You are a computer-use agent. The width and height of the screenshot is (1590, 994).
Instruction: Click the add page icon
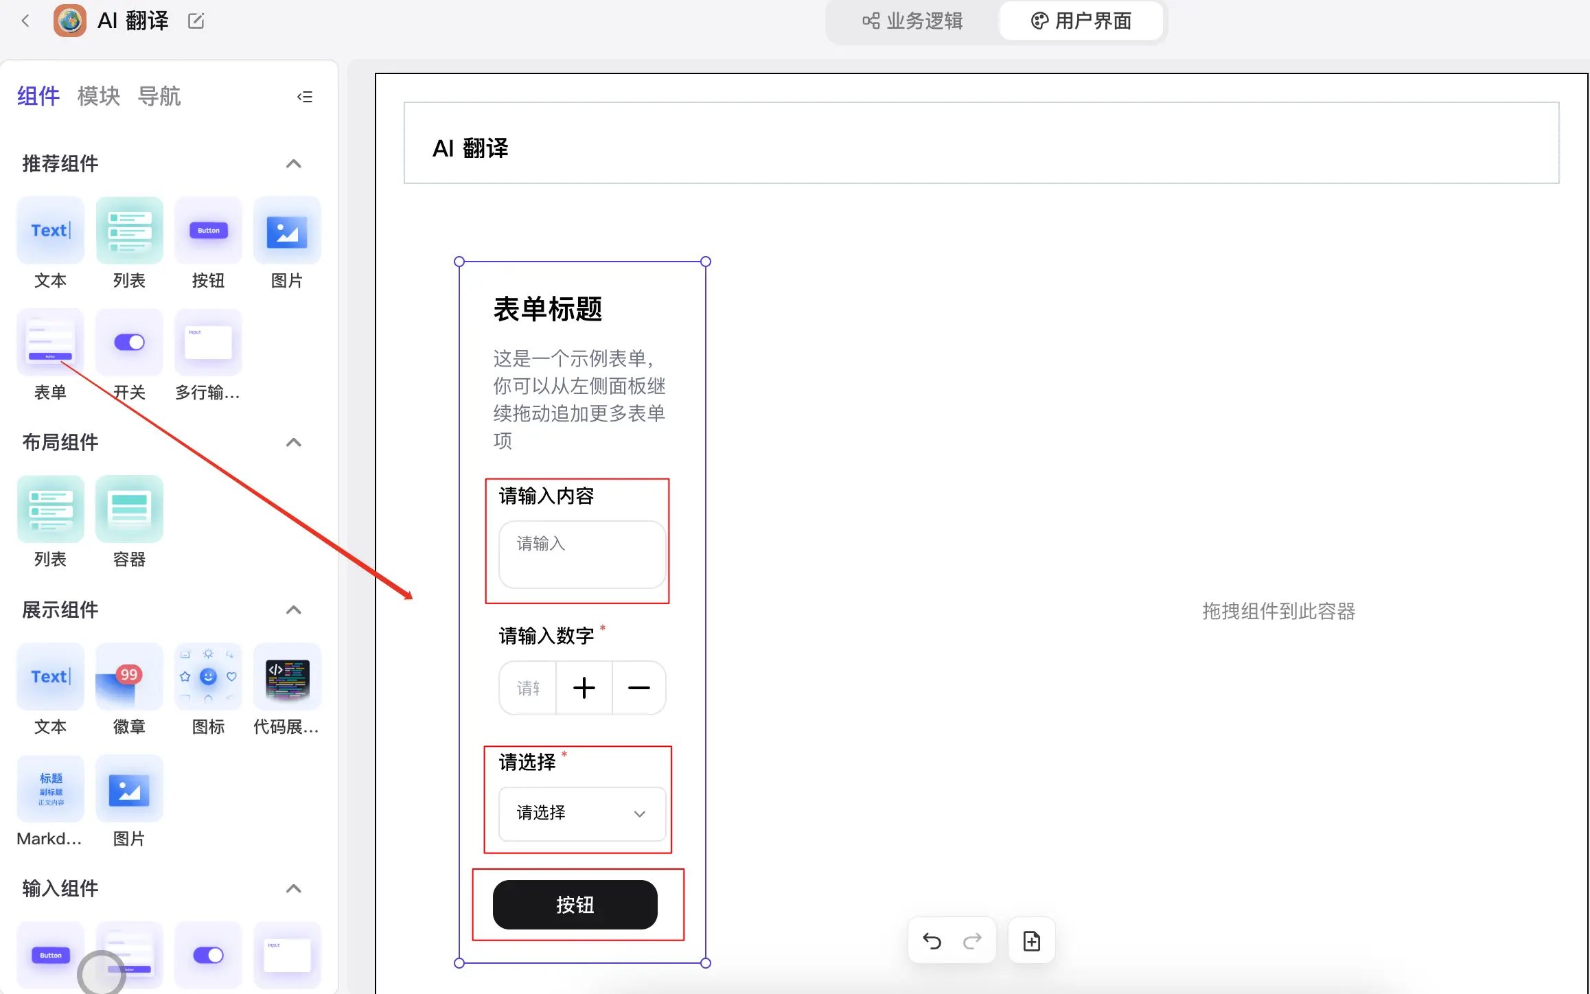pyautogui.click(x=1031, y=940)
